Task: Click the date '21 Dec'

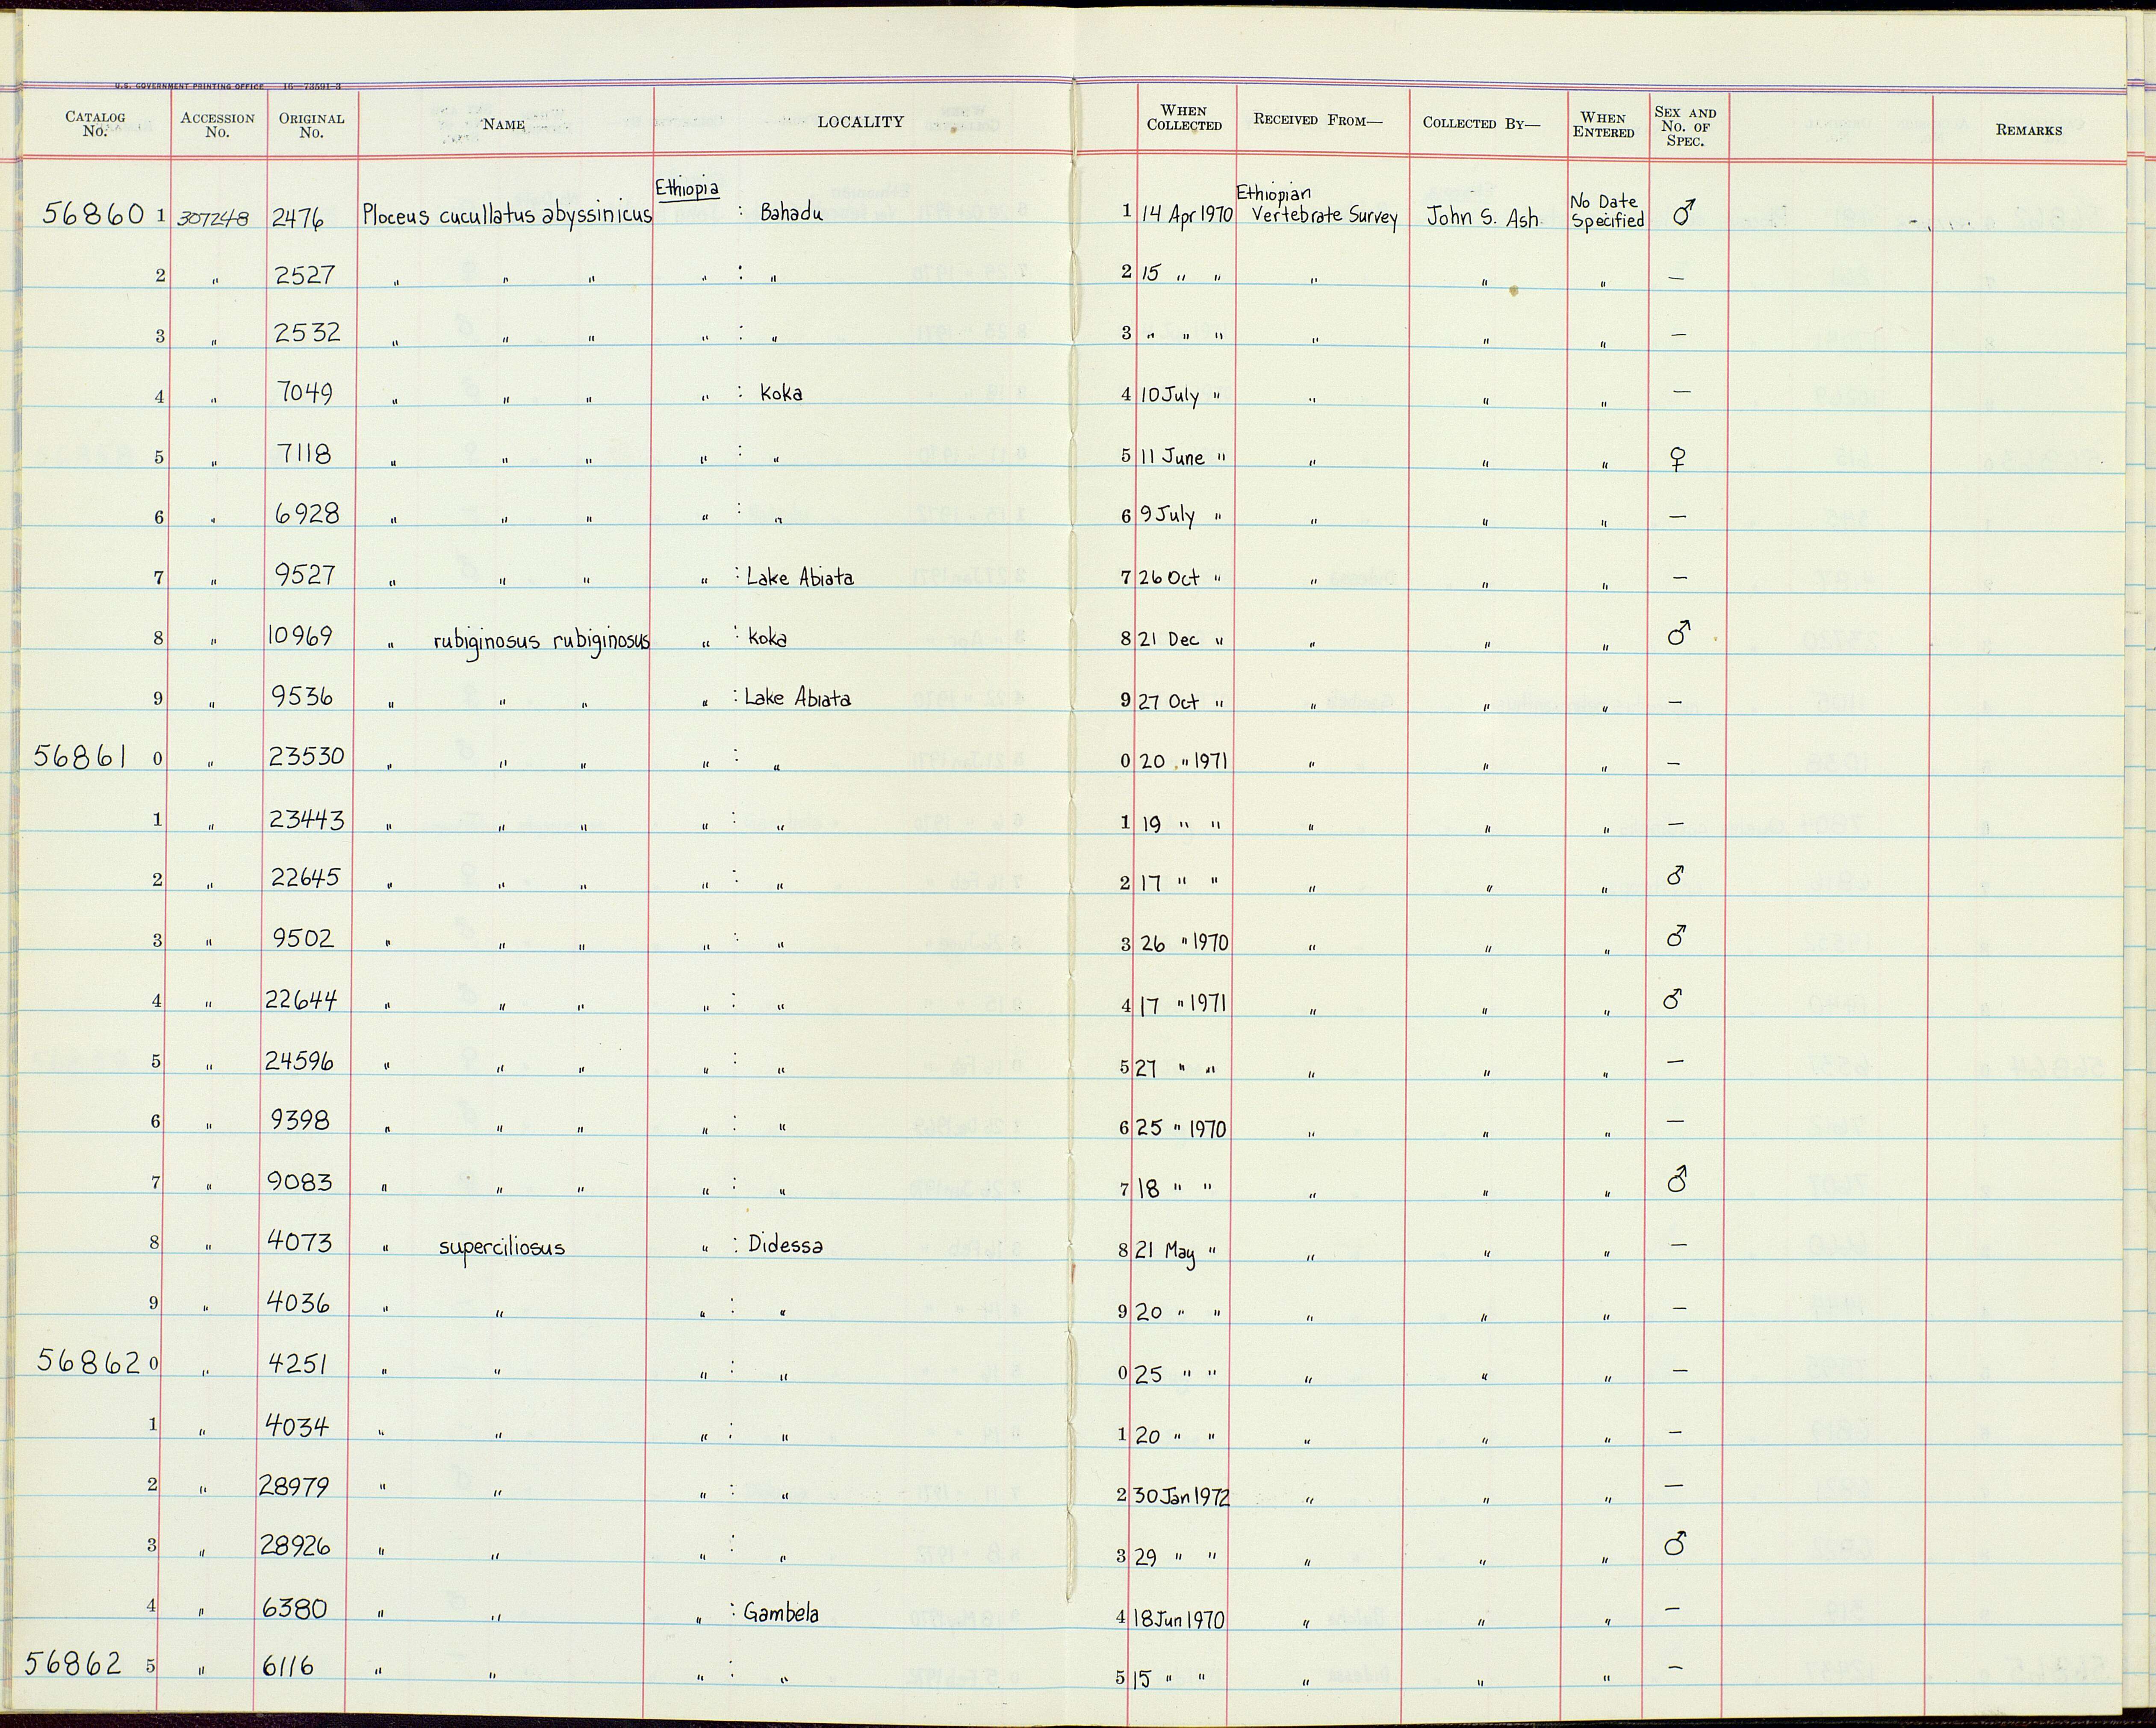Action: coord(1170,639)
